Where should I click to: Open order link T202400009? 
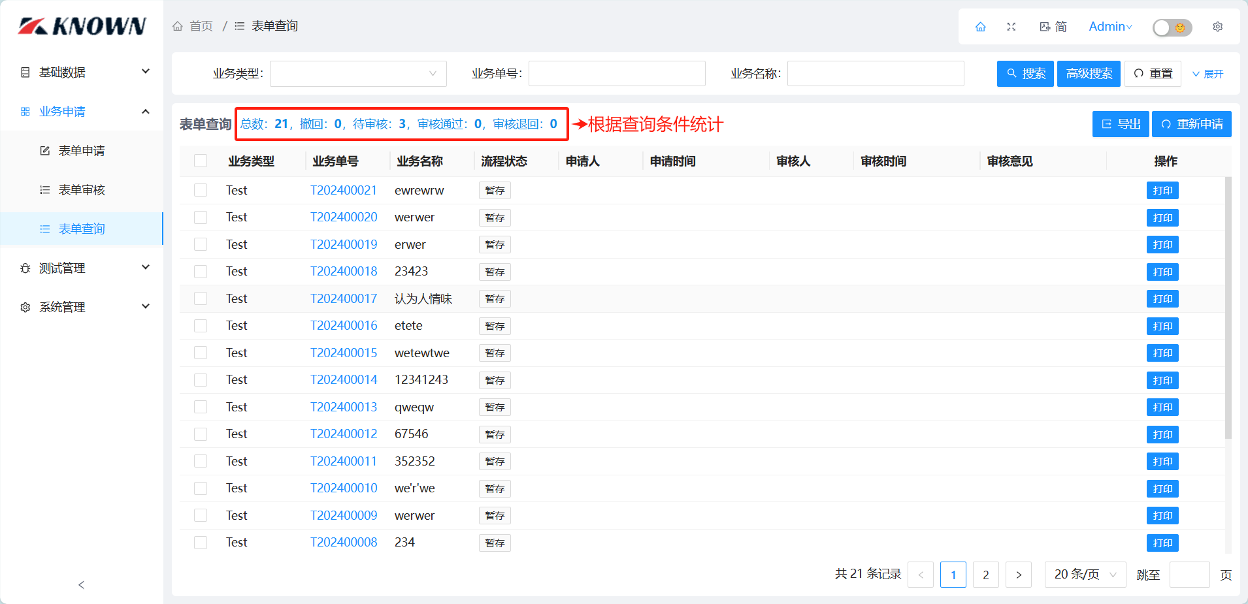pyautogui.click(x=344, y=515)
